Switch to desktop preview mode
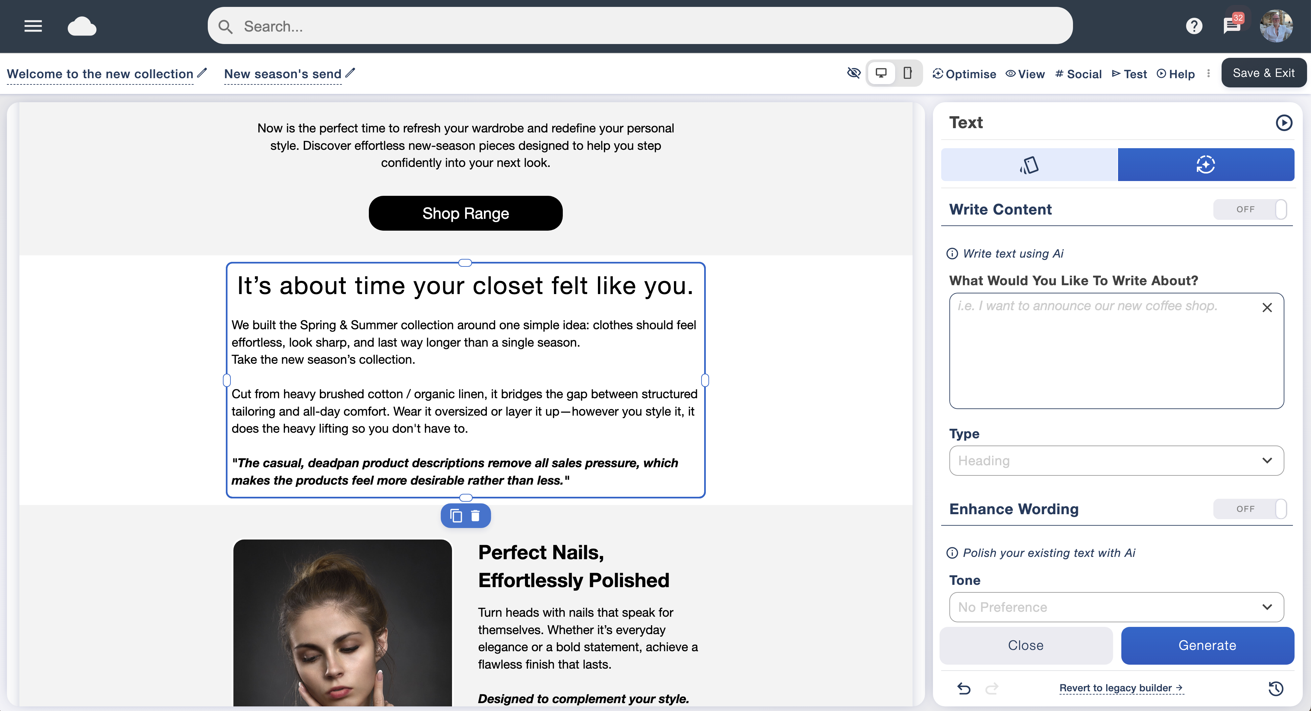Image resolution: width=1311 pixels, height=711 pixels. click(881, 73)
